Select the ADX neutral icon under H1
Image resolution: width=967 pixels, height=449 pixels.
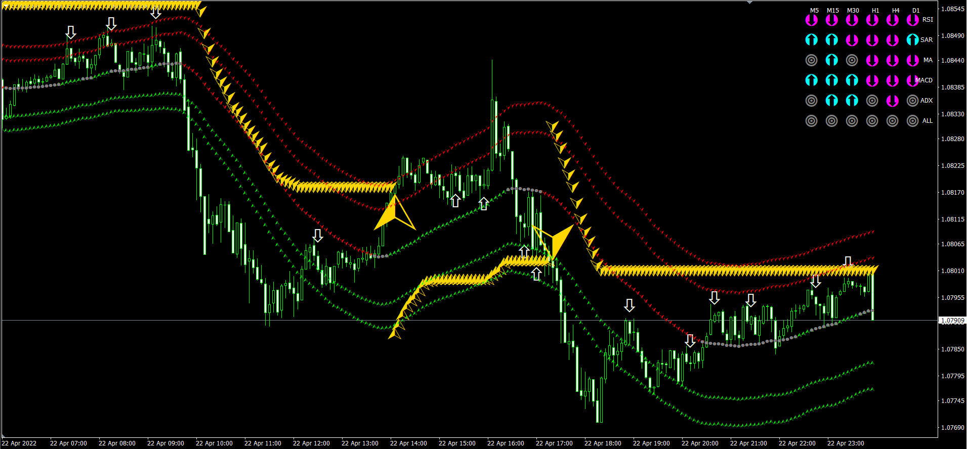[x=872, y=101]
